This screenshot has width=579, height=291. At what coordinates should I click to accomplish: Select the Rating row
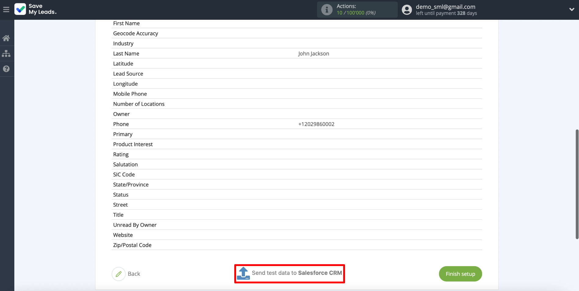click(297, 154)
